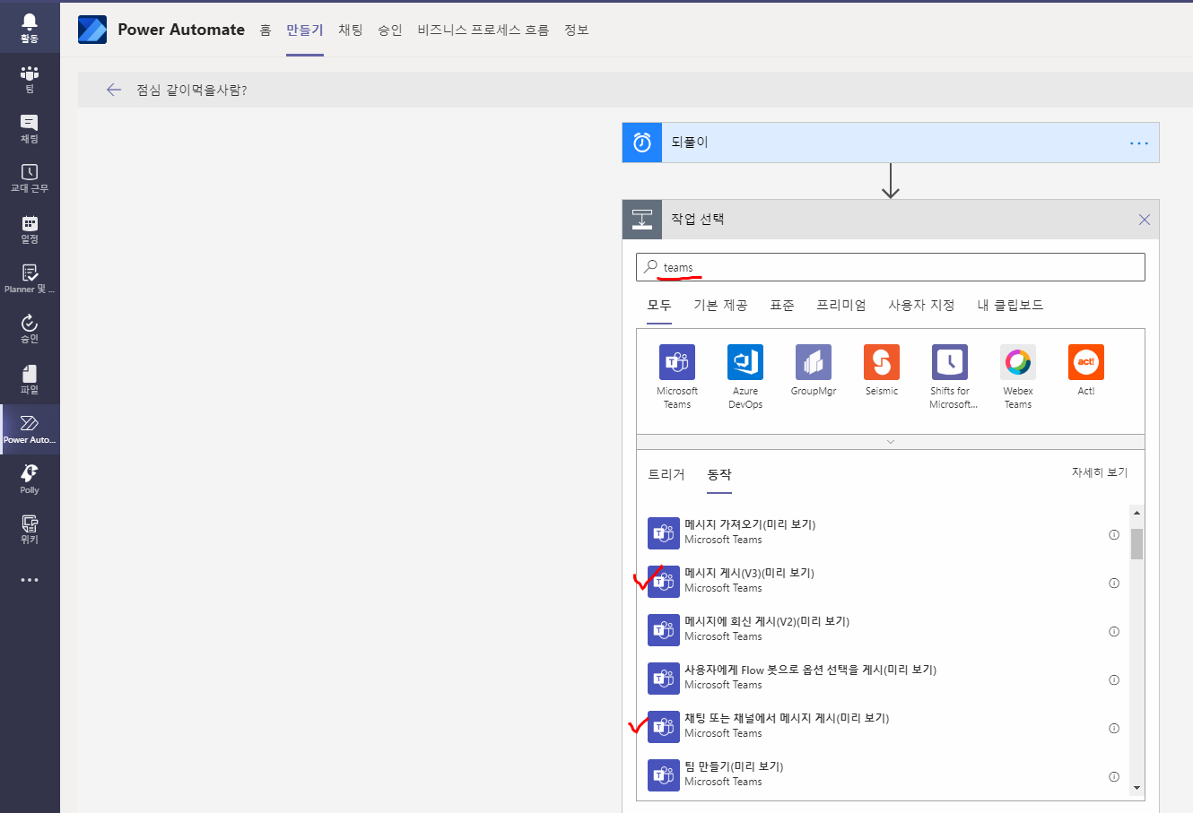1193x813 pixels.
Task: Select the Webex Teams connector
Action: click(x=1018, y=376)
